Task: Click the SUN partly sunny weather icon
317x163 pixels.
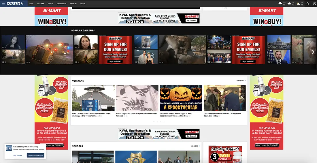Action: click(298, 3)
